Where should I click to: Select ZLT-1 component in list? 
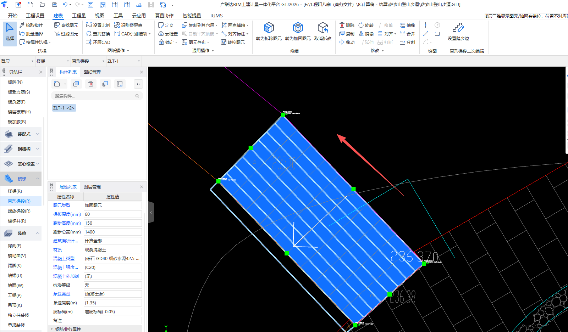(64, 108)
